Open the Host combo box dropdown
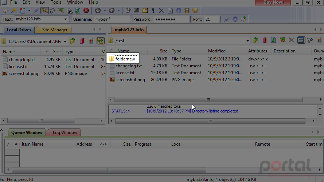 [66, 19]
